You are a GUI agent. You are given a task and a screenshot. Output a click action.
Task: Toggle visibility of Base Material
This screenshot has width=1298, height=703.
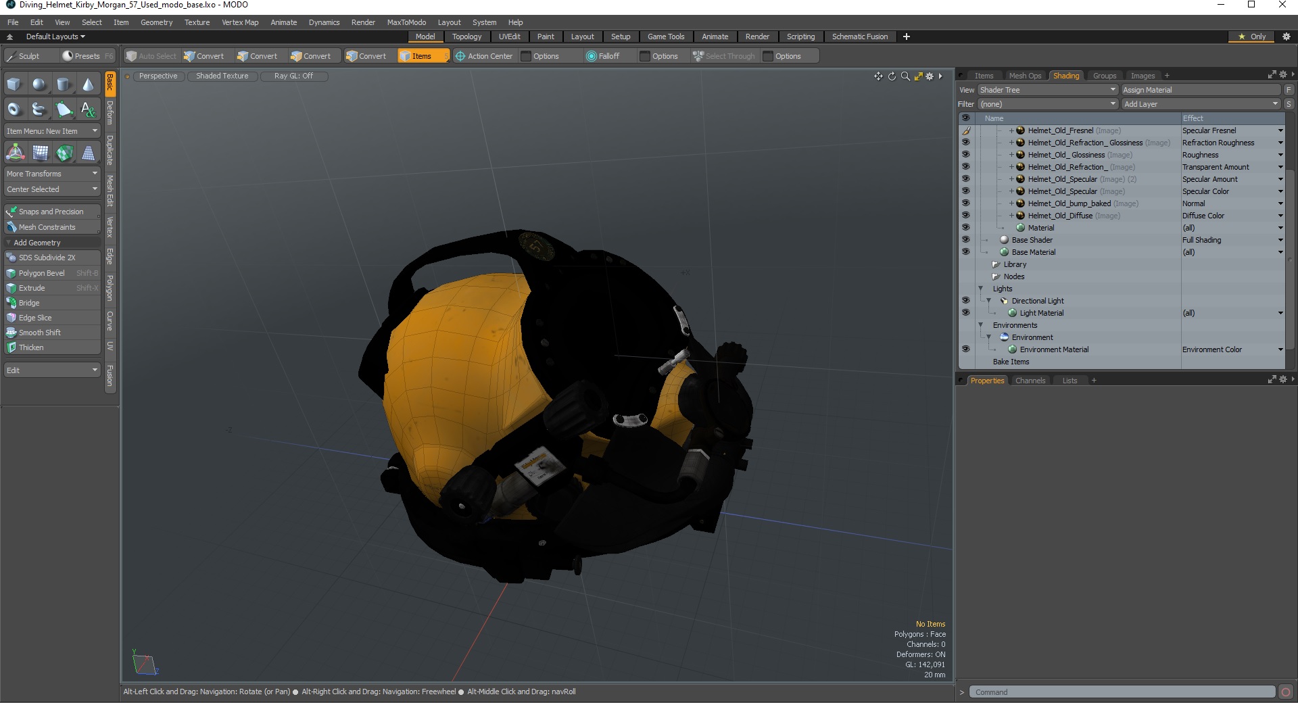click(965, 252)
